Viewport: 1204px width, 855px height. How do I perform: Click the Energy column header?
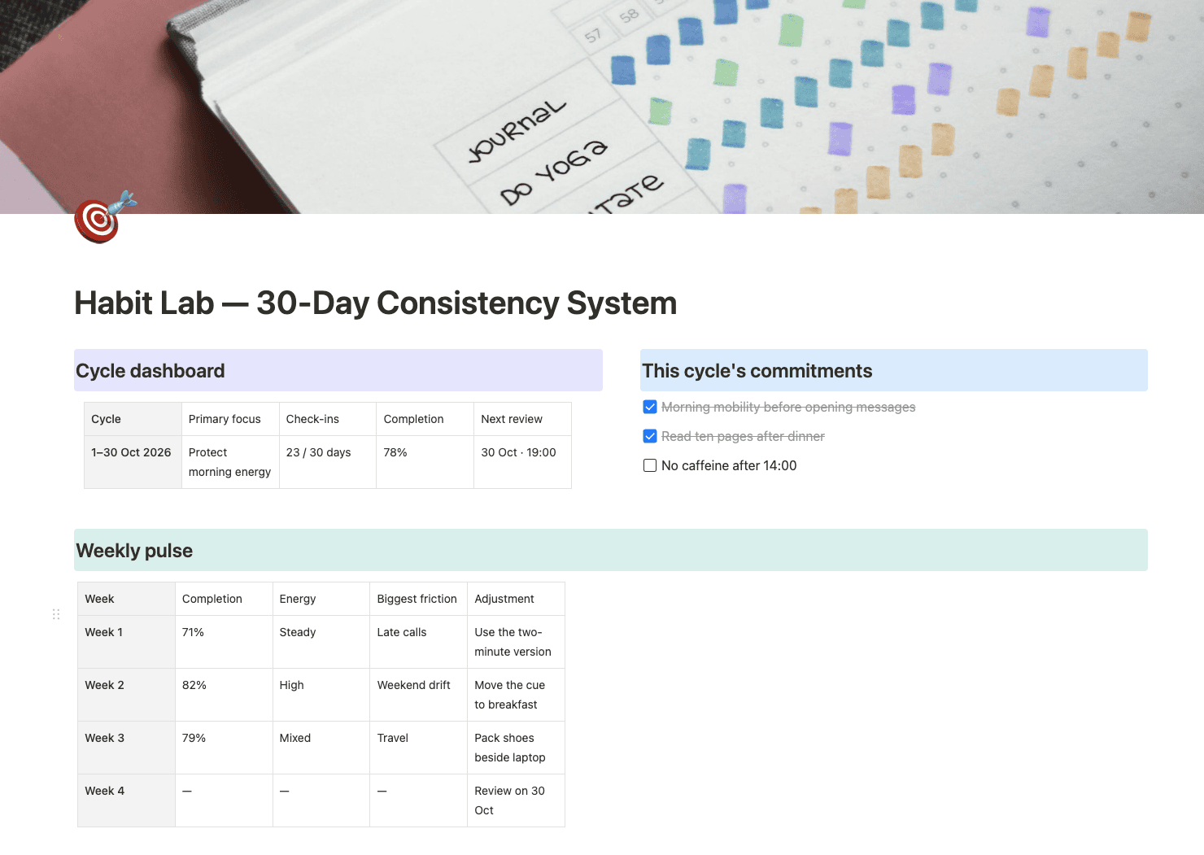[321, 599]
